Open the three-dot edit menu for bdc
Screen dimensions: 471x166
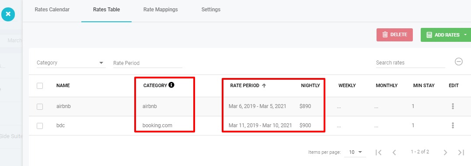[453, 125]
